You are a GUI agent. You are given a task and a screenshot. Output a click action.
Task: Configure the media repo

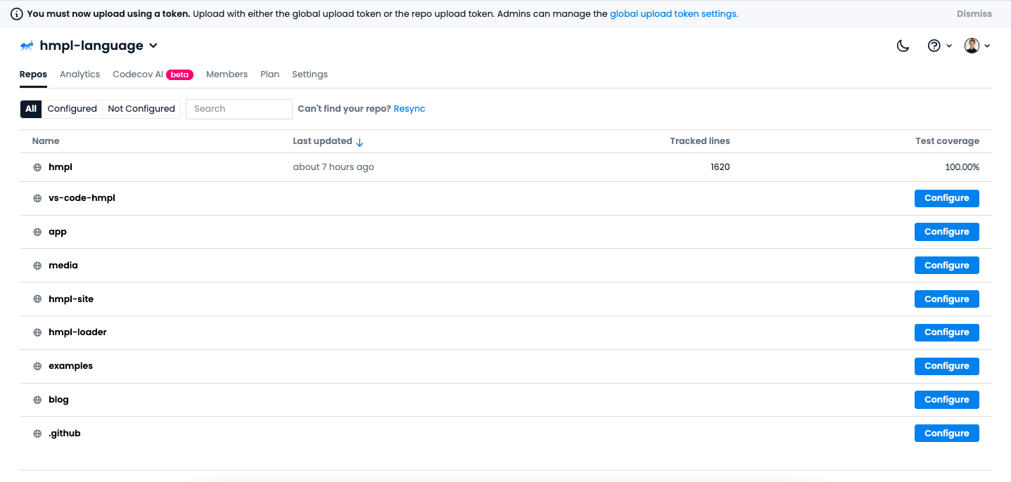point(946,266)
